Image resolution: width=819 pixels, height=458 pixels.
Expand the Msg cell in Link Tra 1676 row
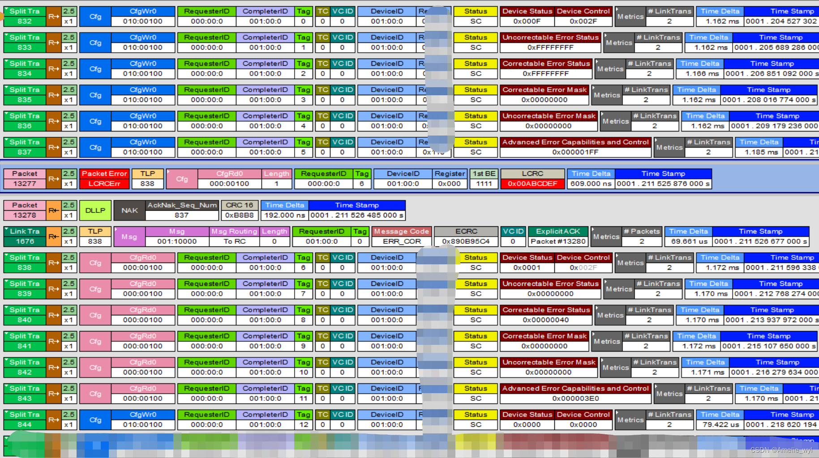(x=129, y=237)
